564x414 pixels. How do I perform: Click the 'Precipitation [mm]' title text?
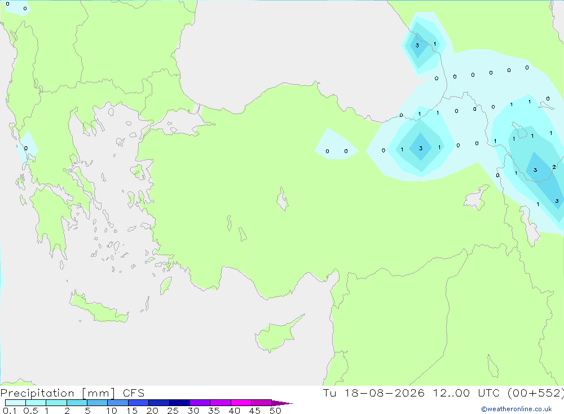click(x=58, y=393)
